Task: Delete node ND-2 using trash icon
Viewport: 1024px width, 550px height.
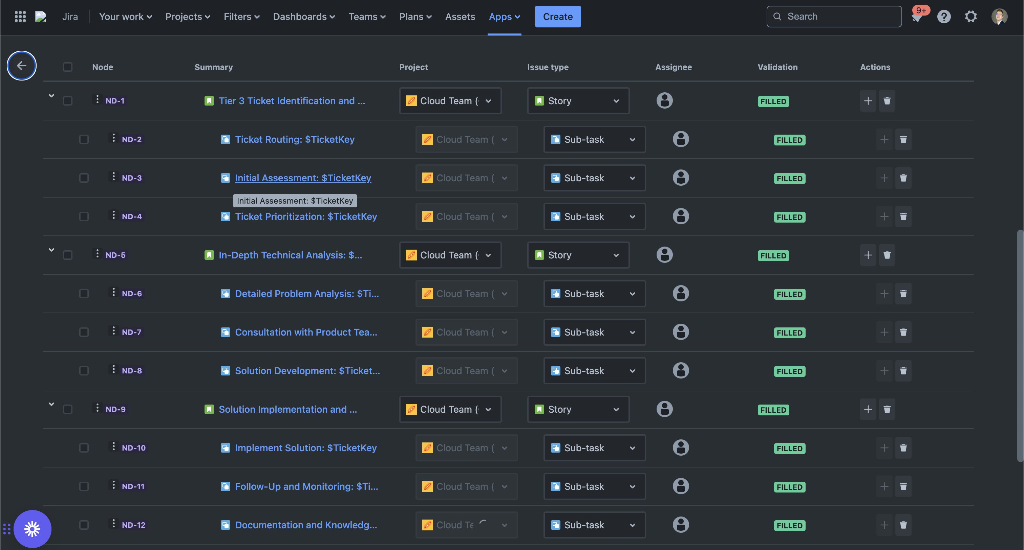Action: [x=903, y=139]
